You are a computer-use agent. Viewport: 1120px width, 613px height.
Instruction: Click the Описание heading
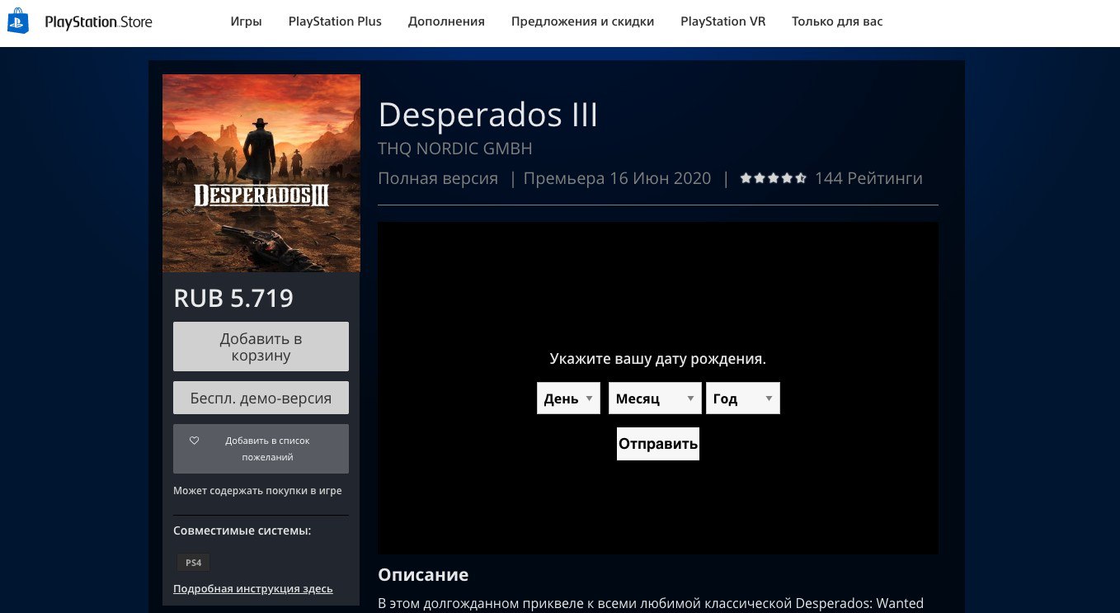(x=423, y=574)
